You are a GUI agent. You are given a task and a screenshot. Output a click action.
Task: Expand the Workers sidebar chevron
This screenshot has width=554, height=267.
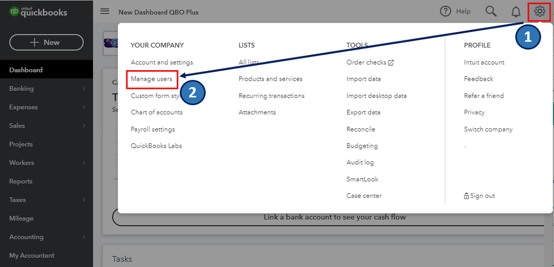point(84,163)
